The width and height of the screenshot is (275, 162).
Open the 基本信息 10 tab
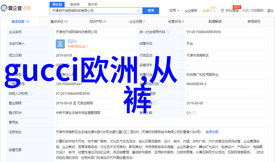coord(20,21)
